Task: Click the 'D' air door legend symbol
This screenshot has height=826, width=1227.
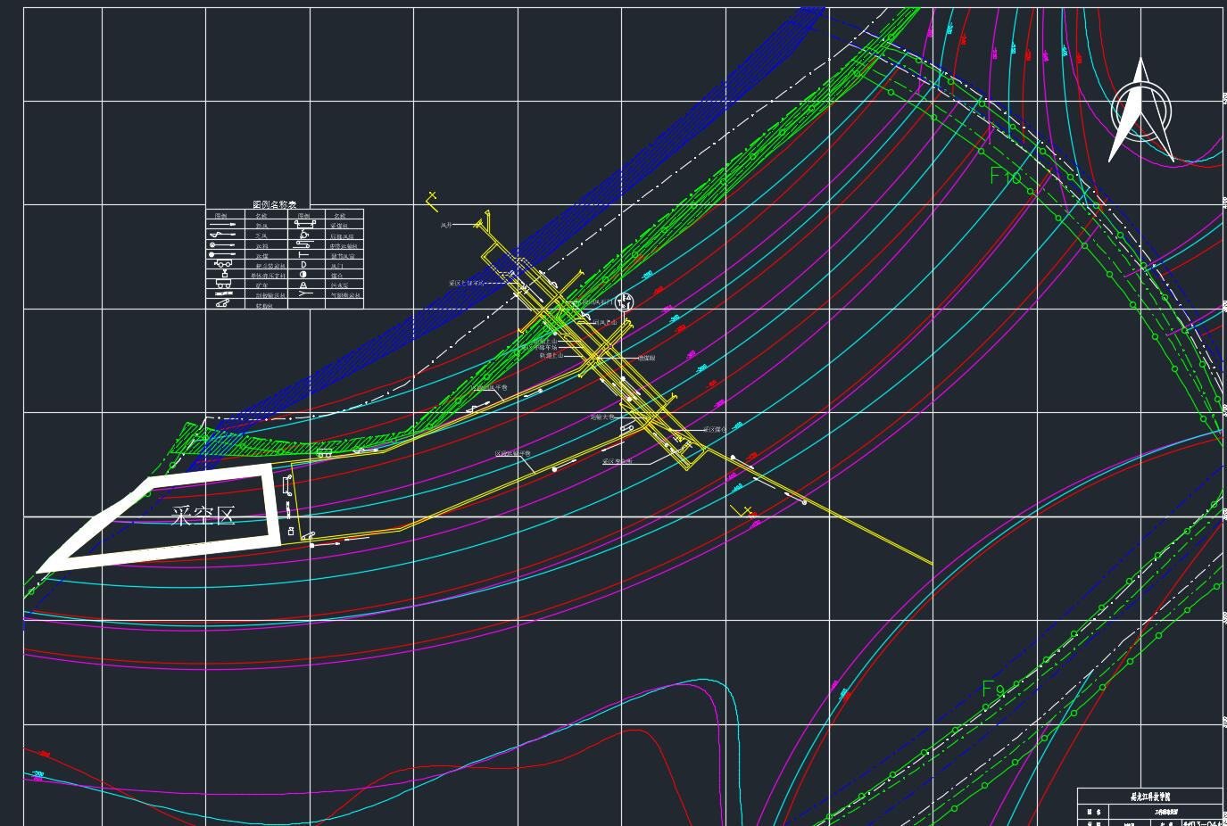Action: pos(303,265)
